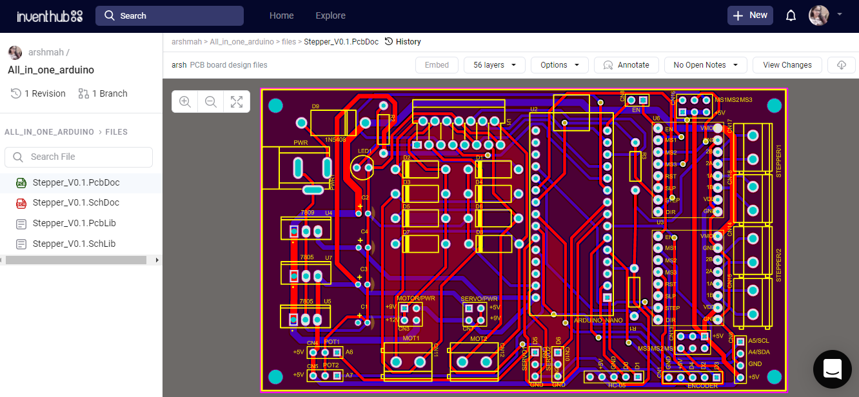Screen dimensions: 859x397
Task: Go to Home
Action: 281,15
